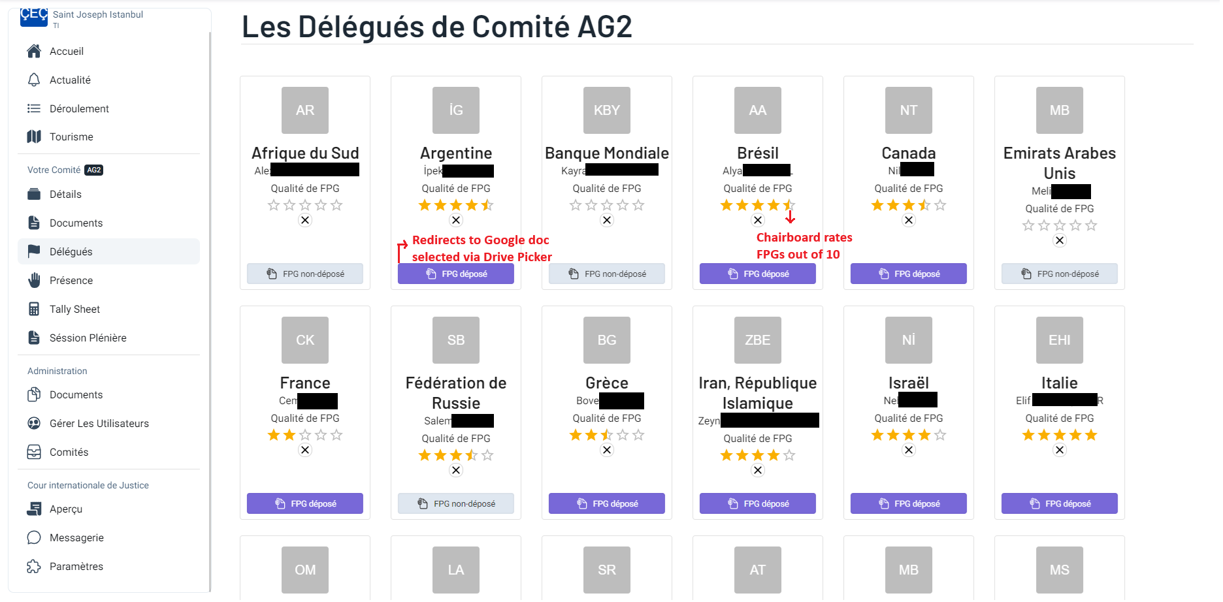Open Tally Sheet with the calculator icon
Viewport: 1223px width, 602px height.
pos(34,309)
